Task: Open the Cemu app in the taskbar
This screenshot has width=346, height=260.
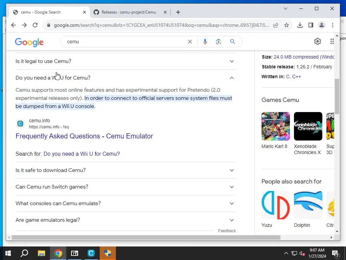Action: click(91, 253)
